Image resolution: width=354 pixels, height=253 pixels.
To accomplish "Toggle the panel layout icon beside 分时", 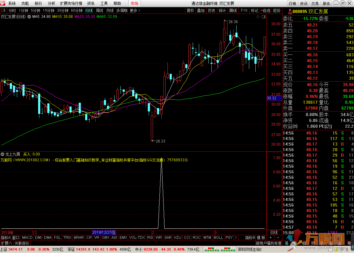I will pos(3,10).
